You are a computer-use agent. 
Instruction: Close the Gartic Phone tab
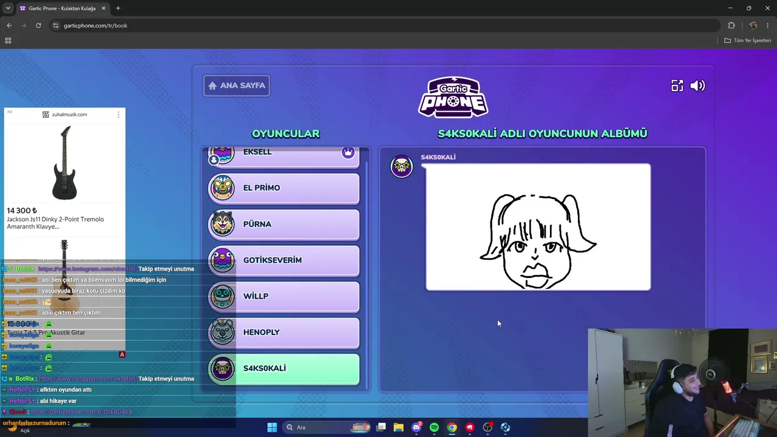coord(103,8)
